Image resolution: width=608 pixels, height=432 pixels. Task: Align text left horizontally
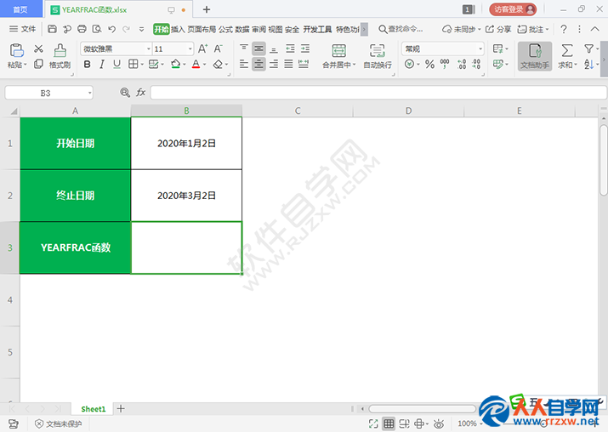click(244, 64)
